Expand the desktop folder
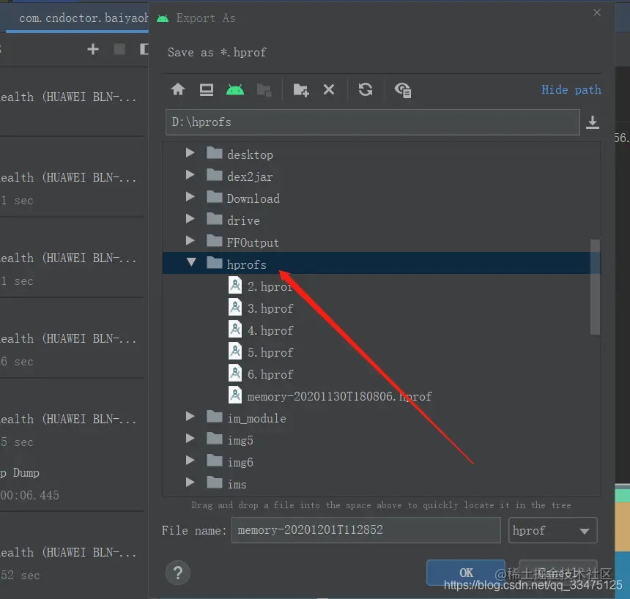The width and height of the screenshot is (630, 599). (x=190, y=153)
